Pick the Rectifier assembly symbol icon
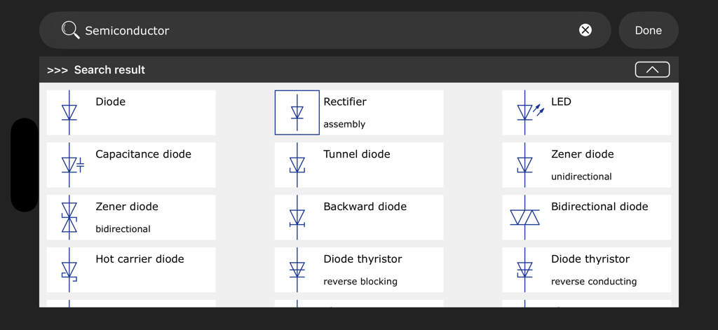The image size is (718, 330). click(x=297, y=112)
